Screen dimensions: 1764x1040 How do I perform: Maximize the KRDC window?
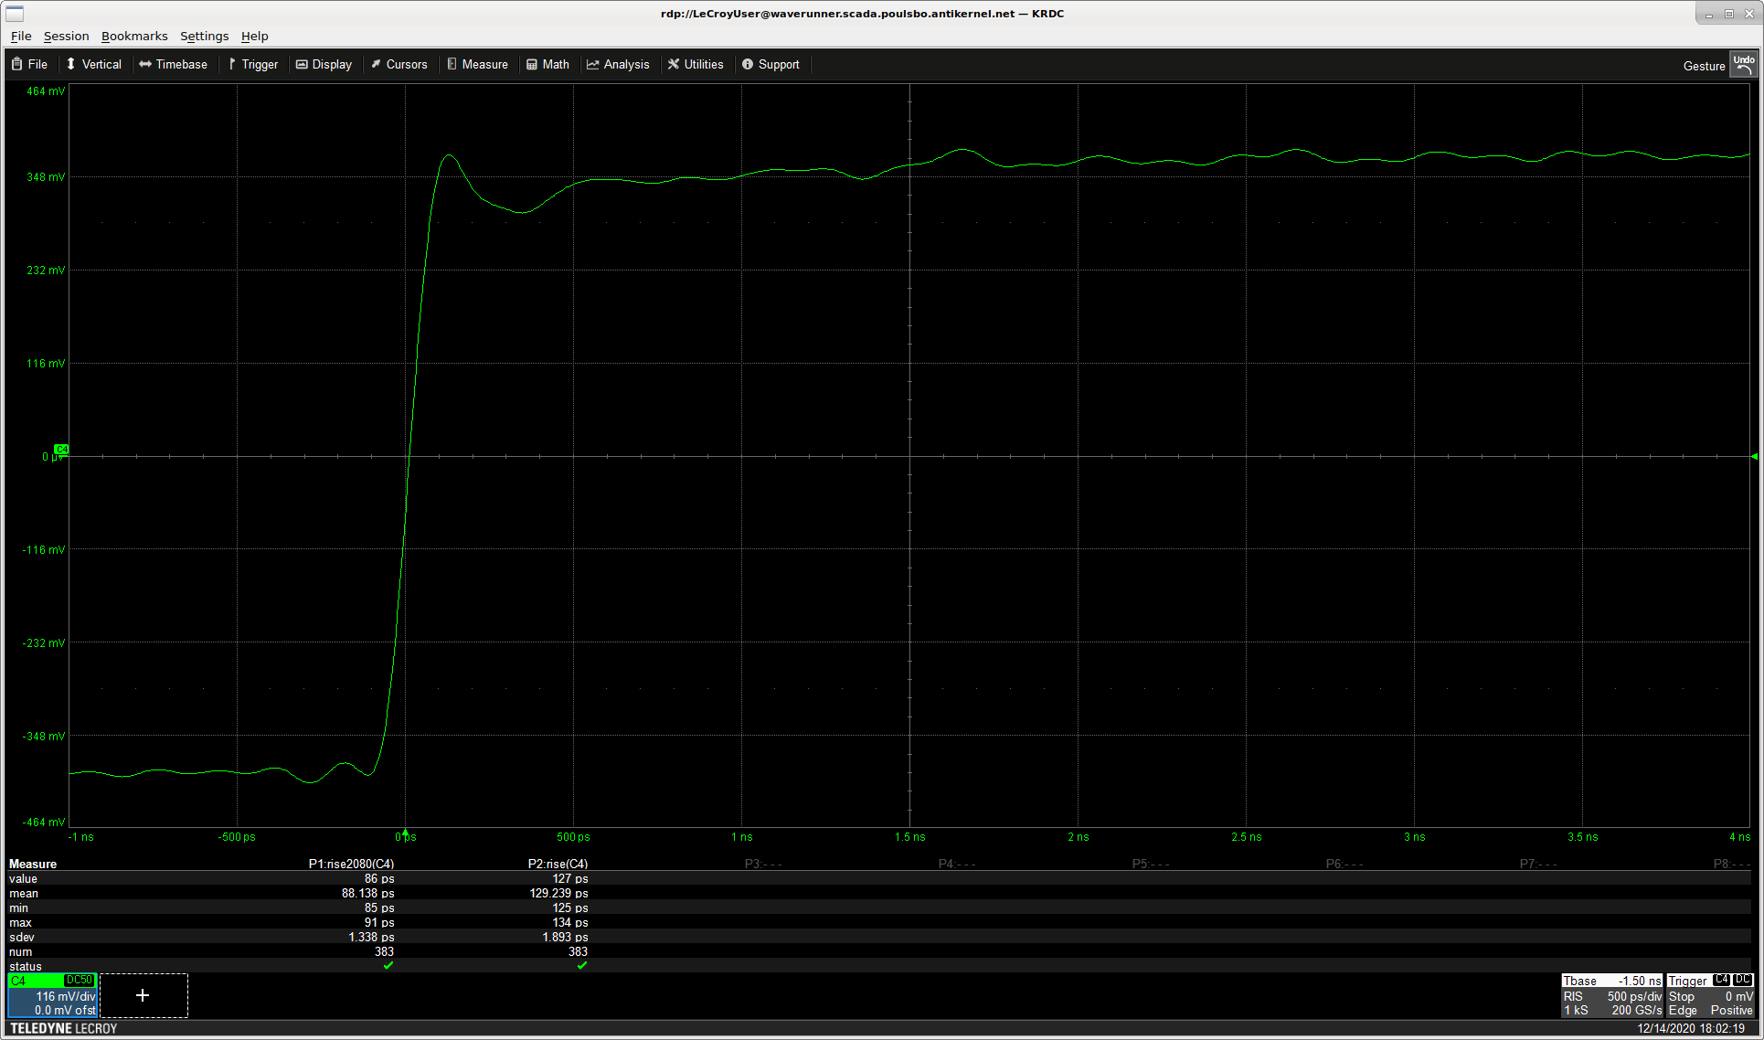tap(1729, 14)
